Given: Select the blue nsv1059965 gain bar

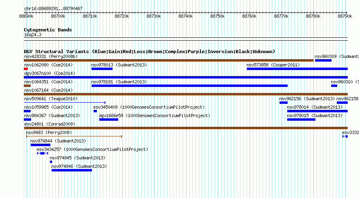Looking at the screenshot, I should click(x=27, y=111).
